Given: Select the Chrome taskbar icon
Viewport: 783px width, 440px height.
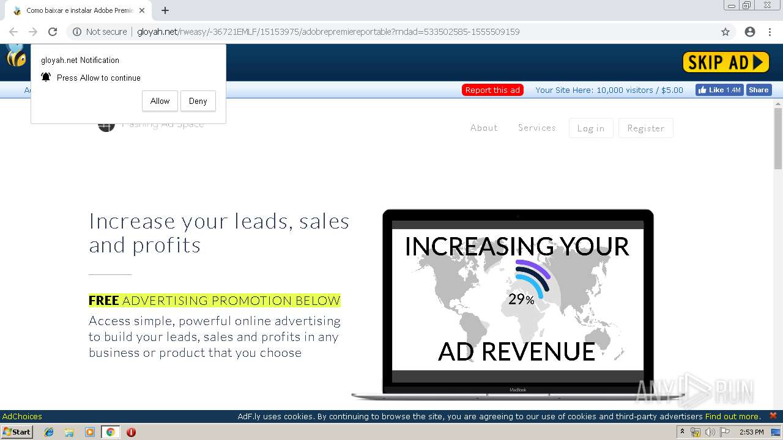Looking at the screenshot, I should [x=110, y=432].
